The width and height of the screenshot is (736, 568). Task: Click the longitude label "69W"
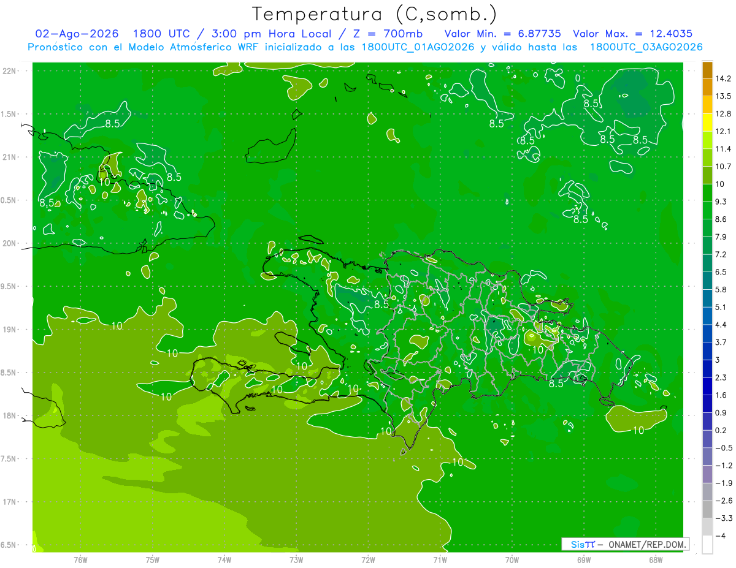coord(584,559)
